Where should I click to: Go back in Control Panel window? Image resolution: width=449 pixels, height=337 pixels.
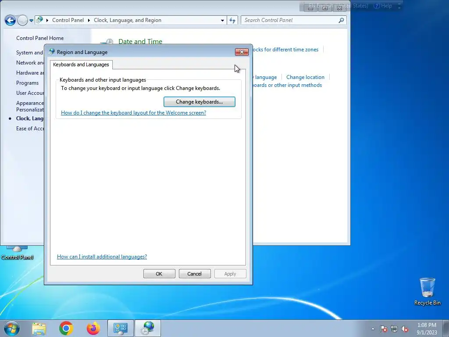(11, 20)
